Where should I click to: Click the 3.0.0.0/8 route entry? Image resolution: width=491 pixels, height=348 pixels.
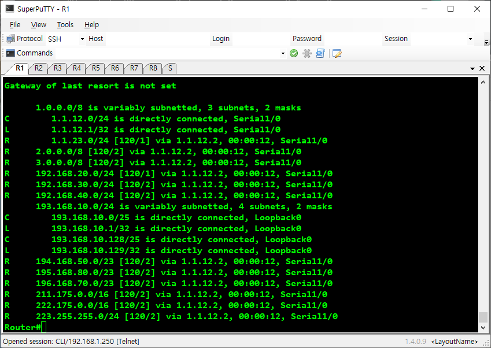click(x=153, y=162)
